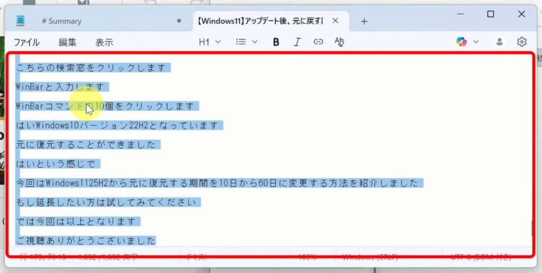Clear formatting with the eraser-A icon
Screen dimensions: 542x273
[339, 42]
